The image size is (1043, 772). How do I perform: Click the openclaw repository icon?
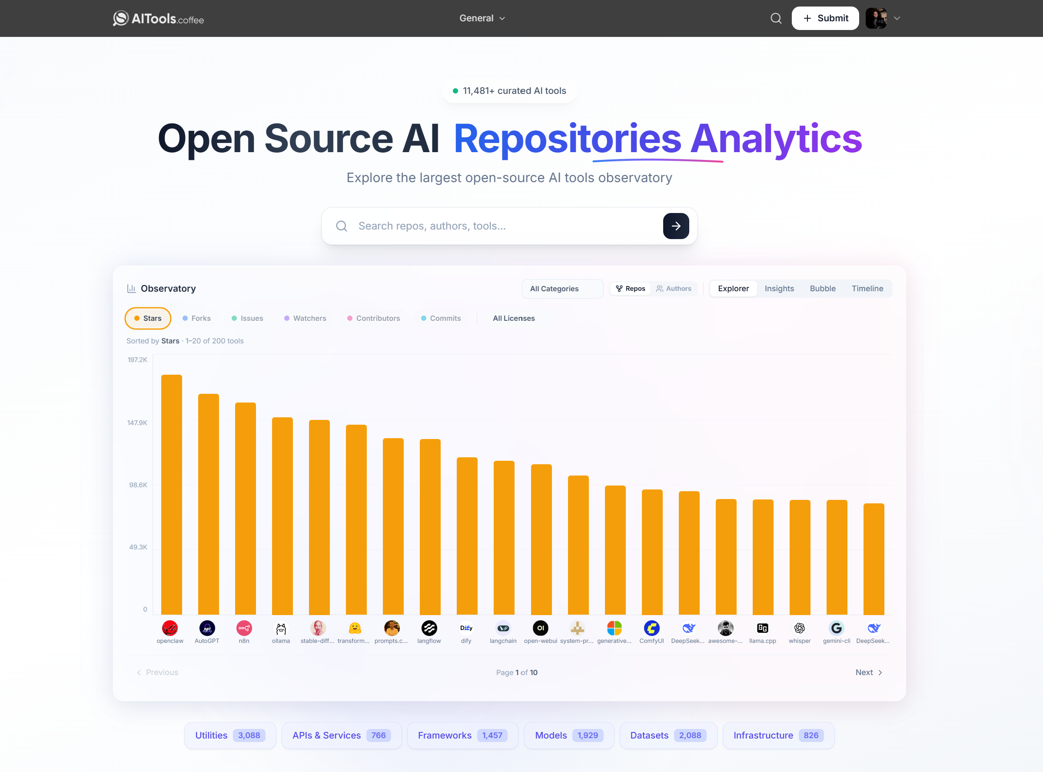pos(170,628)
